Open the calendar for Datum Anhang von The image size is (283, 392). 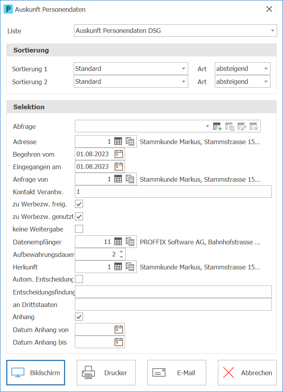click(x=119, y=329)
